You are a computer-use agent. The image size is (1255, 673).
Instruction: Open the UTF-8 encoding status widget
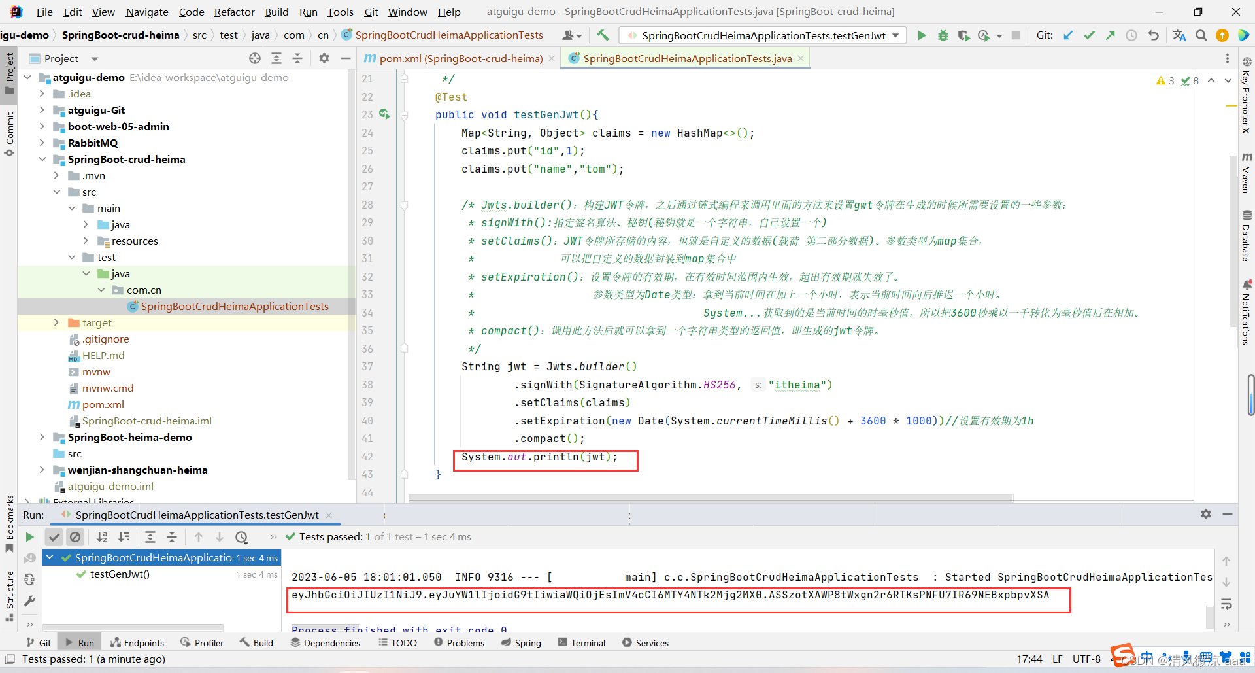click(1086, 659)
